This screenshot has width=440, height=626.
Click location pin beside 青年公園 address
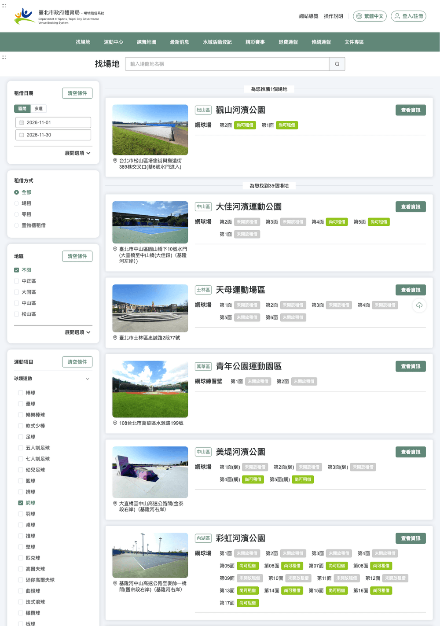pos(115,423)
